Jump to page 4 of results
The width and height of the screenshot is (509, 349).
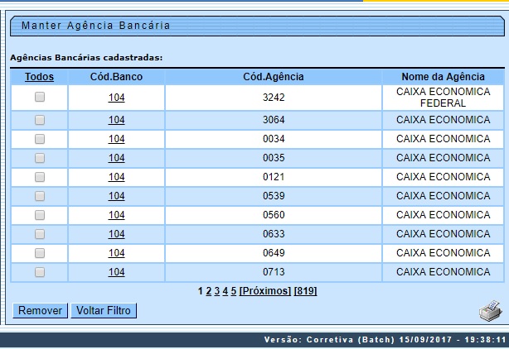click(x=225, y=291)
